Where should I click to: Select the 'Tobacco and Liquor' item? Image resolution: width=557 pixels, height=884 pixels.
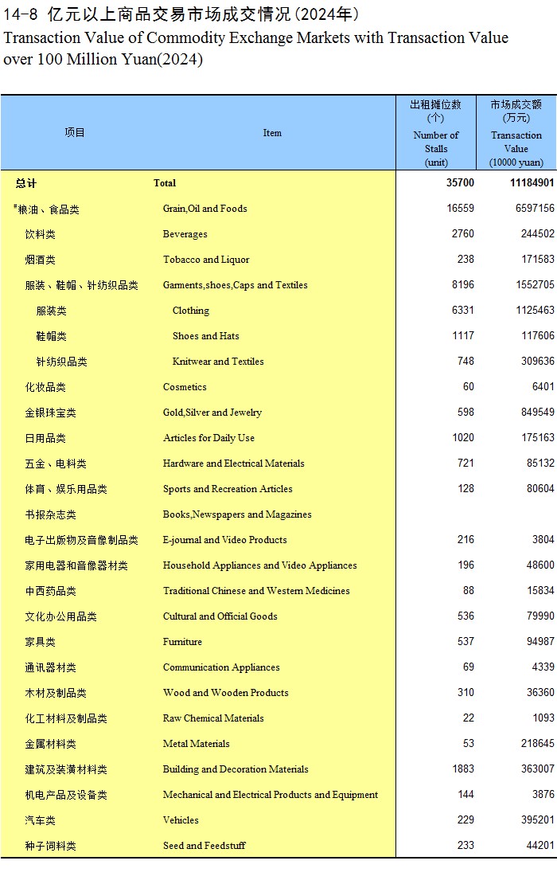[x=206, y=260]
